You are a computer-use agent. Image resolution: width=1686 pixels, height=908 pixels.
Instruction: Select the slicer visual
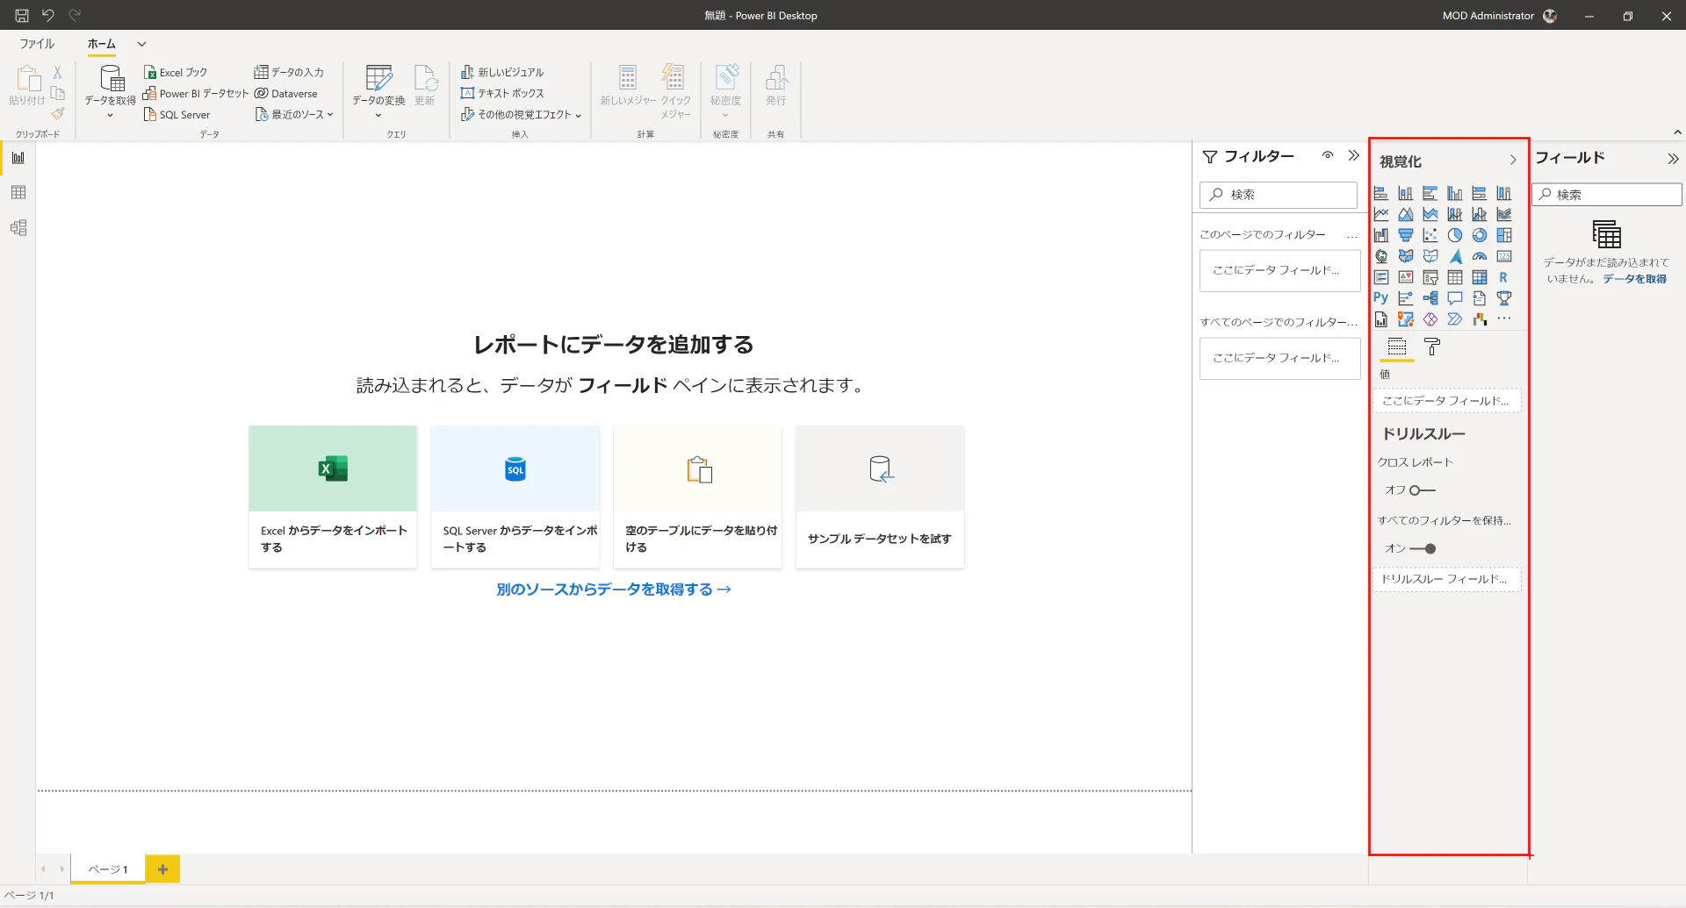click(1430, 277)
